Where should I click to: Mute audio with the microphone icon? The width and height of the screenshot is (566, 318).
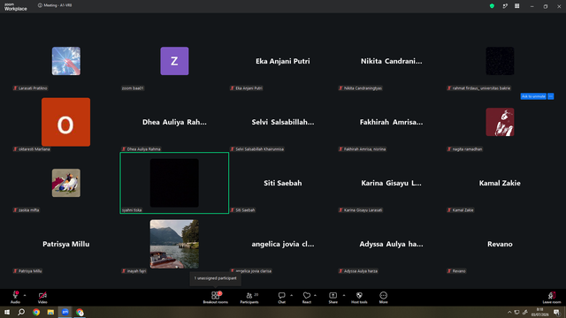[x=15, y=295]
